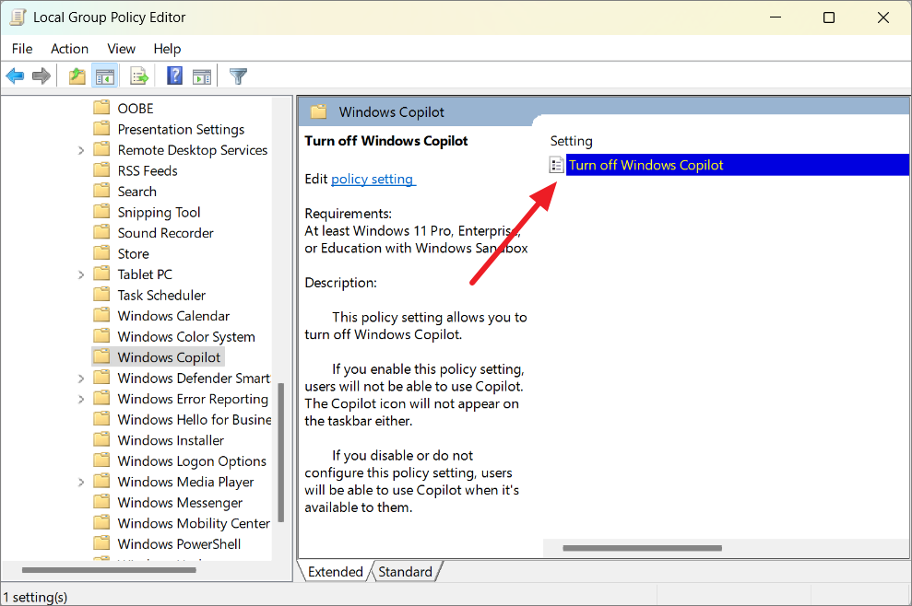Viewport: 912px width, 606px height.
Task: Toggle Show/Hide Action Pane icon
Action: (x=202, y=76)
